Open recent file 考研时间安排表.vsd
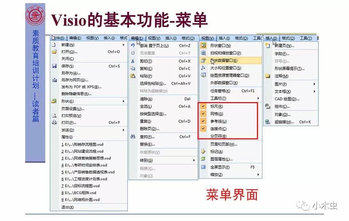This screenshot has width=349, height=221. coord(84,165)
